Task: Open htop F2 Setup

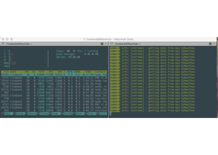Action: point(19,114)
